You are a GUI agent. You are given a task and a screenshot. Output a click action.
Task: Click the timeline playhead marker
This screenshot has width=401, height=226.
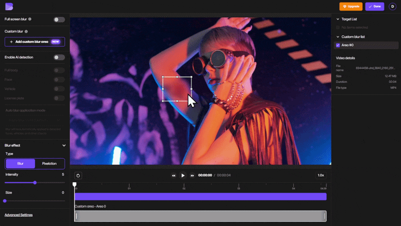coord(74,184)
